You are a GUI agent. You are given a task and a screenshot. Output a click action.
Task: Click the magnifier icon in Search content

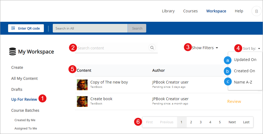[152, 48]
